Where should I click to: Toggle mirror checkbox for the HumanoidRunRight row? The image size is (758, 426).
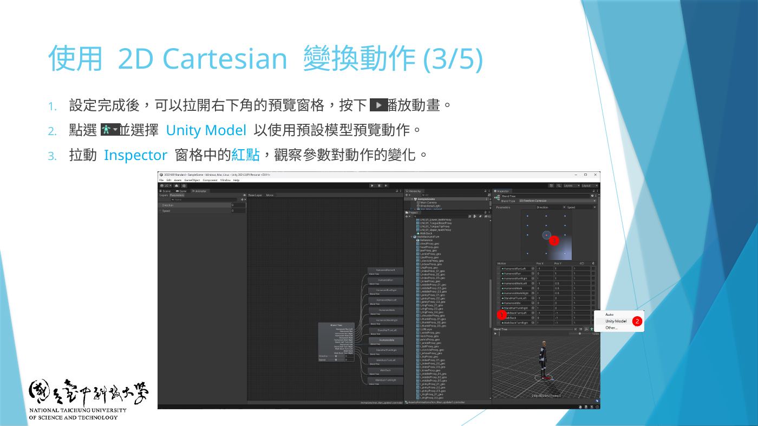point(593,278)
